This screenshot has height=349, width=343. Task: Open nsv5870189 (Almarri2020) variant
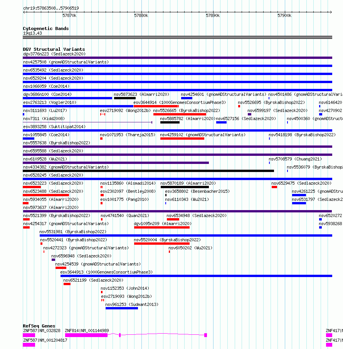pos(188,184)
